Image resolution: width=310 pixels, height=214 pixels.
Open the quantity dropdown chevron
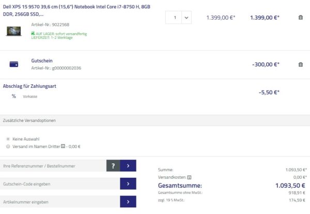click(x=186, y=18)
